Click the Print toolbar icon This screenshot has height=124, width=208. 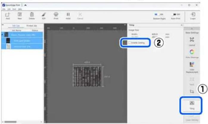pyautogui.click(x=56, y=14)
